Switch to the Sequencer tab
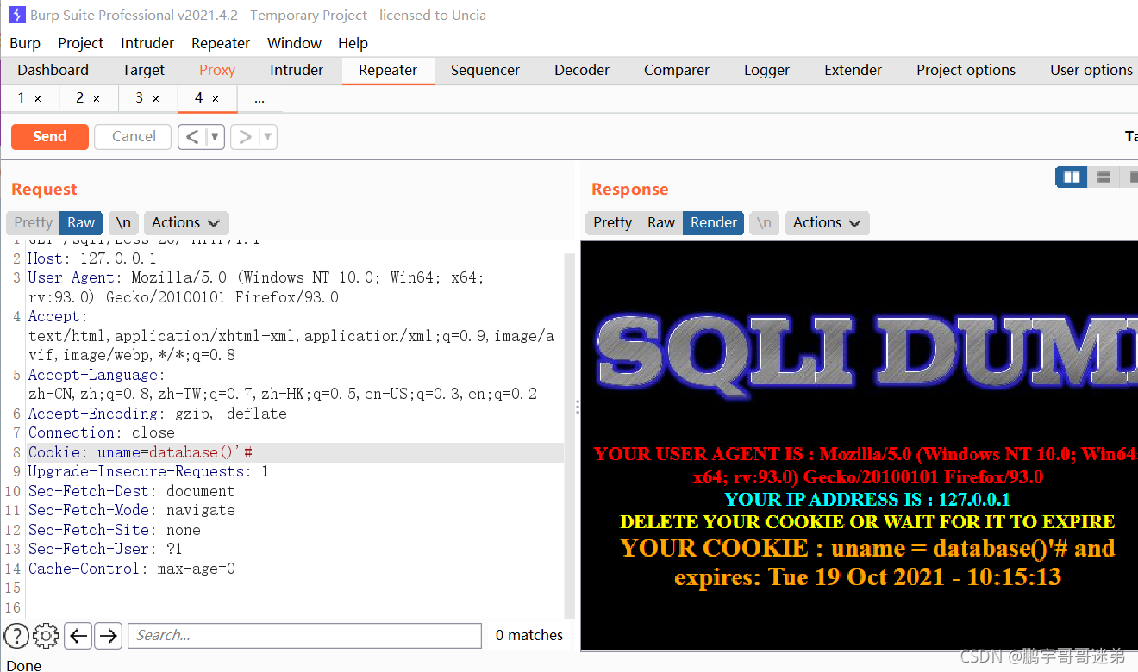Viewport: 1138px width, 672px height. [x=485, y=71]
